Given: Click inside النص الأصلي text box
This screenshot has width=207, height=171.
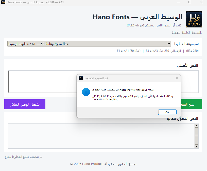Looking at the screenshot, I should point(42,82).
